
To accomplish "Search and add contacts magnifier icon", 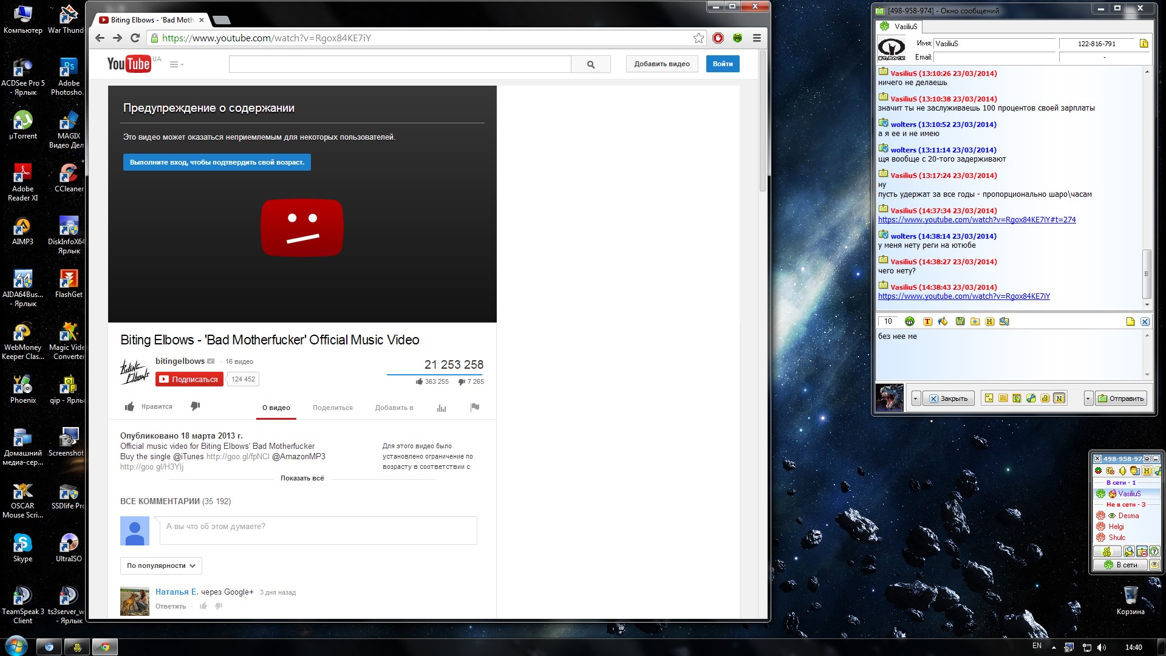I will pyautogui.click(x=1129, y=551).
